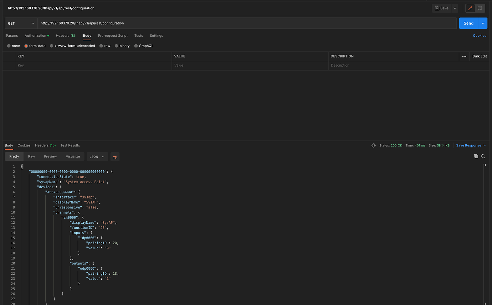Click the orange pencil edit icon
Screen dimensions: 492x305
pos(470,8)
